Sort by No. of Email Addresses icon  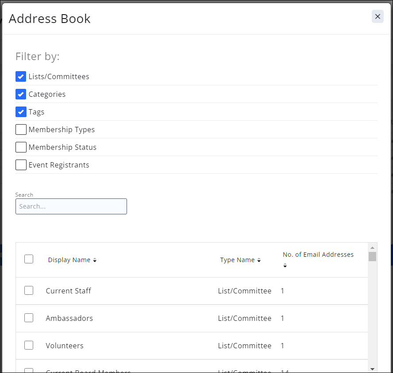(285, 266)
